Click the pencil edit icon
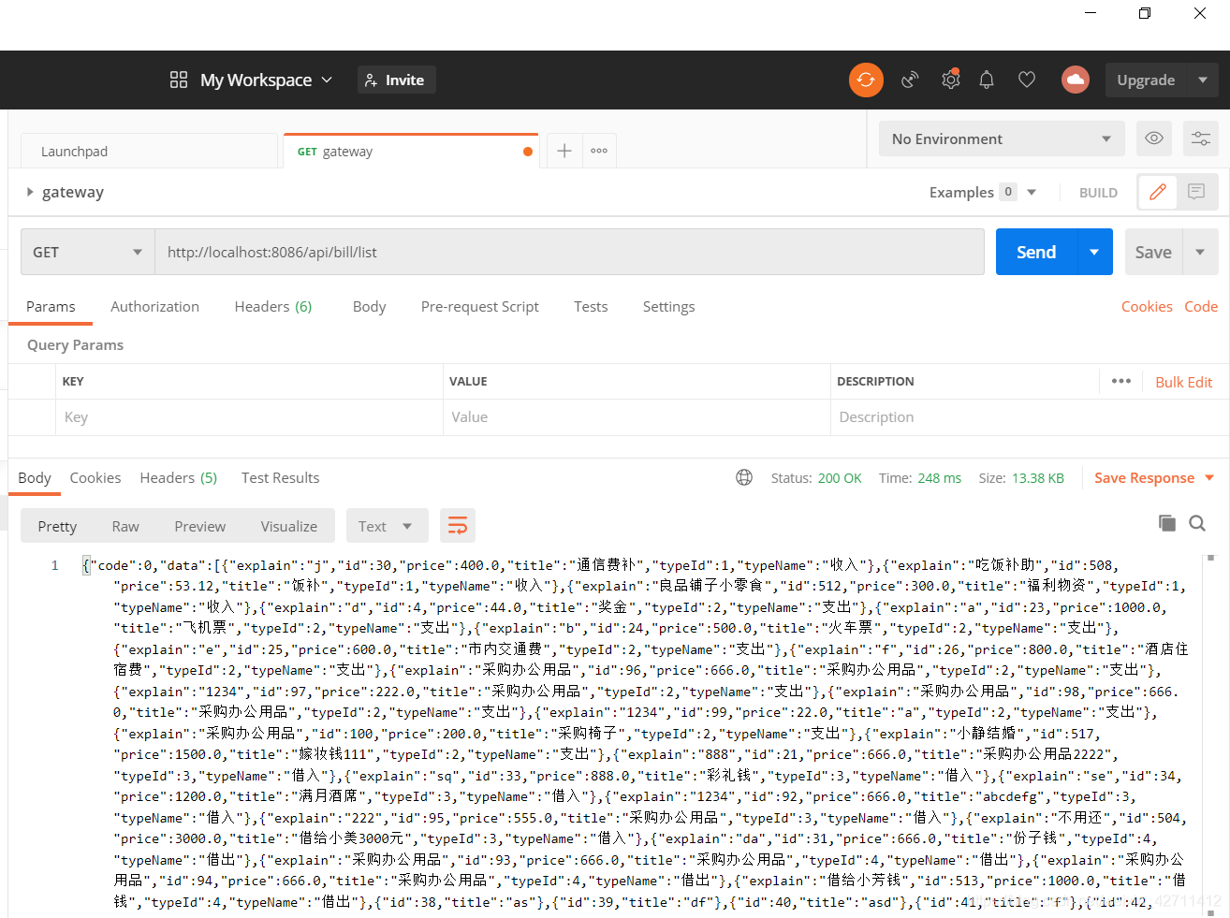This screenshot has width=1230, height=918. pos(1158,192)
